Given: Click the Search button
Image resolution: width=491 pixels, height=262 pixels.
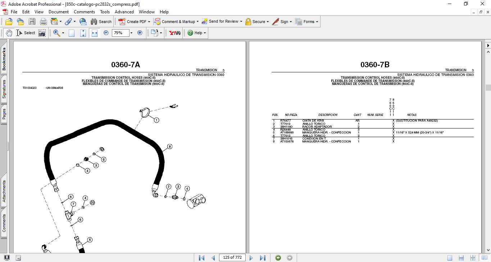Looking at the screenshot, I should [x=101, y=22].
